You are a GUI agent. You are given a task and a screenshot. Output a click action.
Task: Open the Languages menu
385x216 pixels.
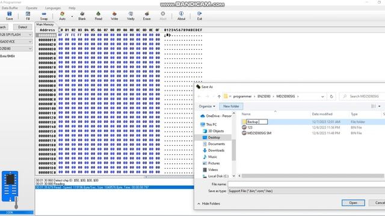click(53, 8)
